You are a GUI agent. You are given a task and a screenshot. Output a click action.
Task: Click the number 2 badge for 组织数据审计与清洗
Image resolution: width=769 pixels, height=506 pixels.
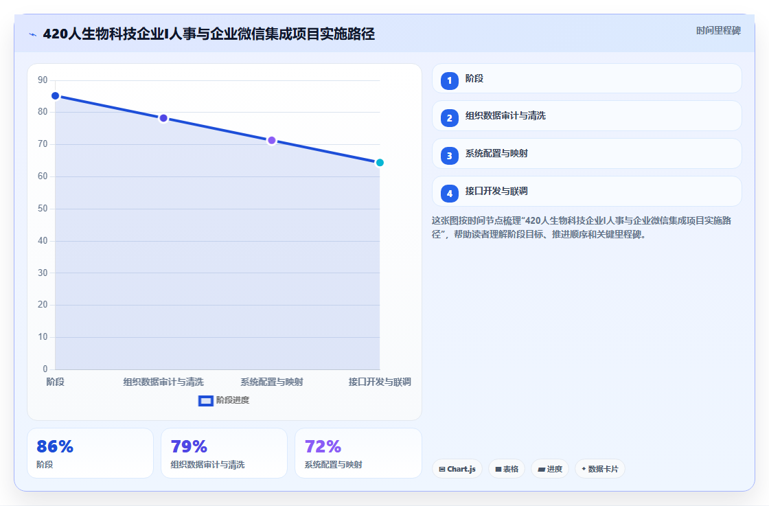[449, 118]
